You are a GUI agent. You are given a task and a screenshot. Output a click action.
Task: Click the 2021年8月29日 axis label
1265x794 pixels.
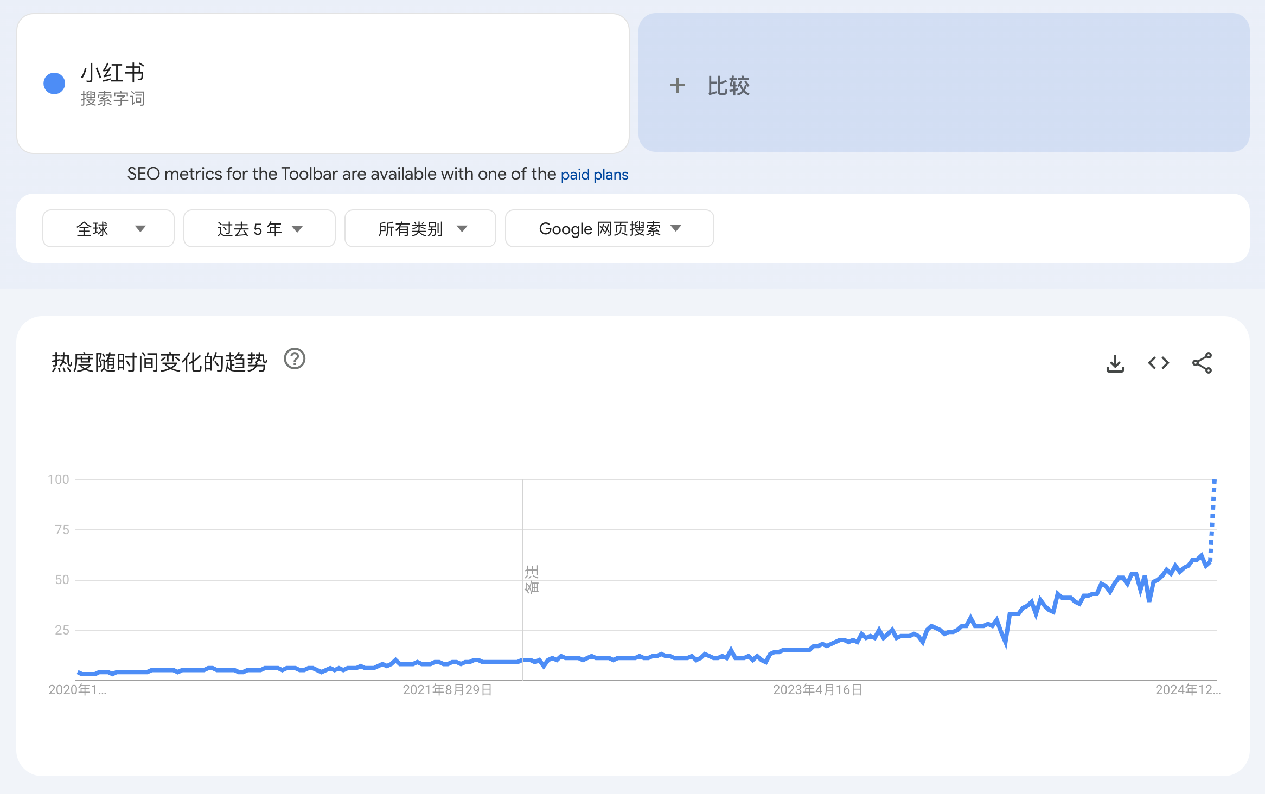448,690
